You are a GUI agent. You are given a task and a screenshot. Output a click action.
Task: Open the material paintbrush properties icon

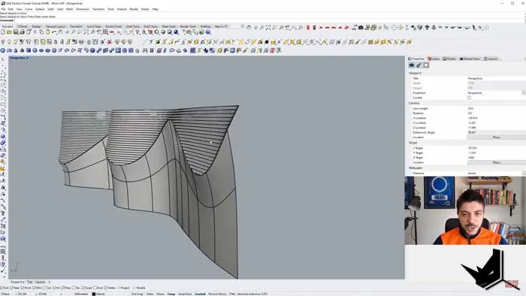tap(419, 65)
